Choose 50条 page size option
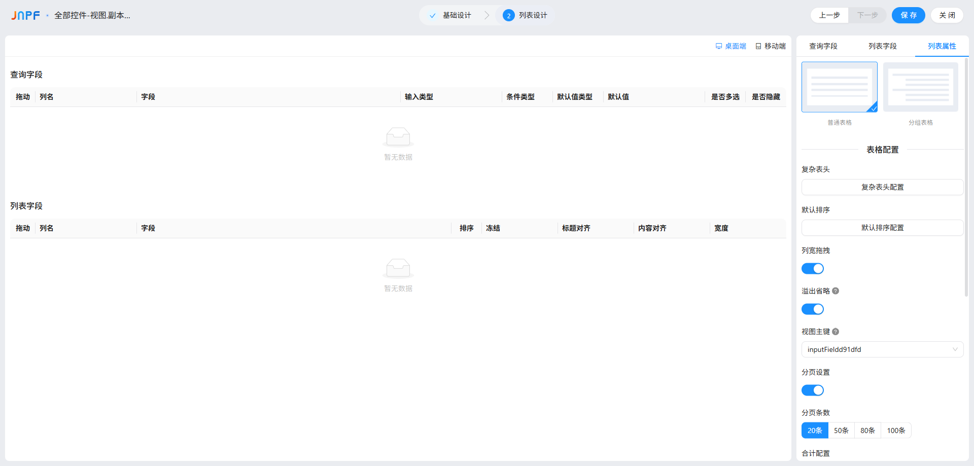Image resolution: width=974 pixels, height=466 pixels. [841, 431]
